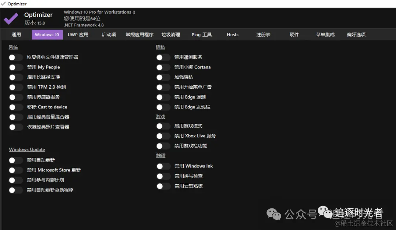Switch to the 通用 tab
Viewport: 396px width, 230px height.
click(x=16, y=34)
